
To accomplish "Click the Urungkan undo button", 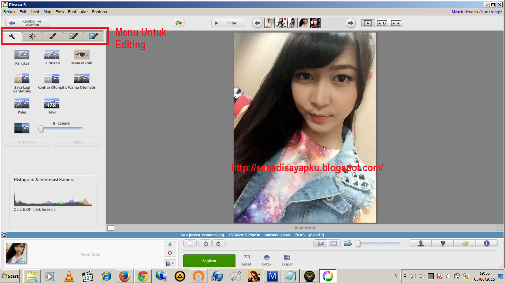I will [27, 142].
